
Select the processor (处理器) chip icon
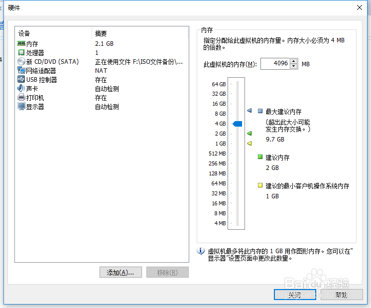[x=21, y=52]
